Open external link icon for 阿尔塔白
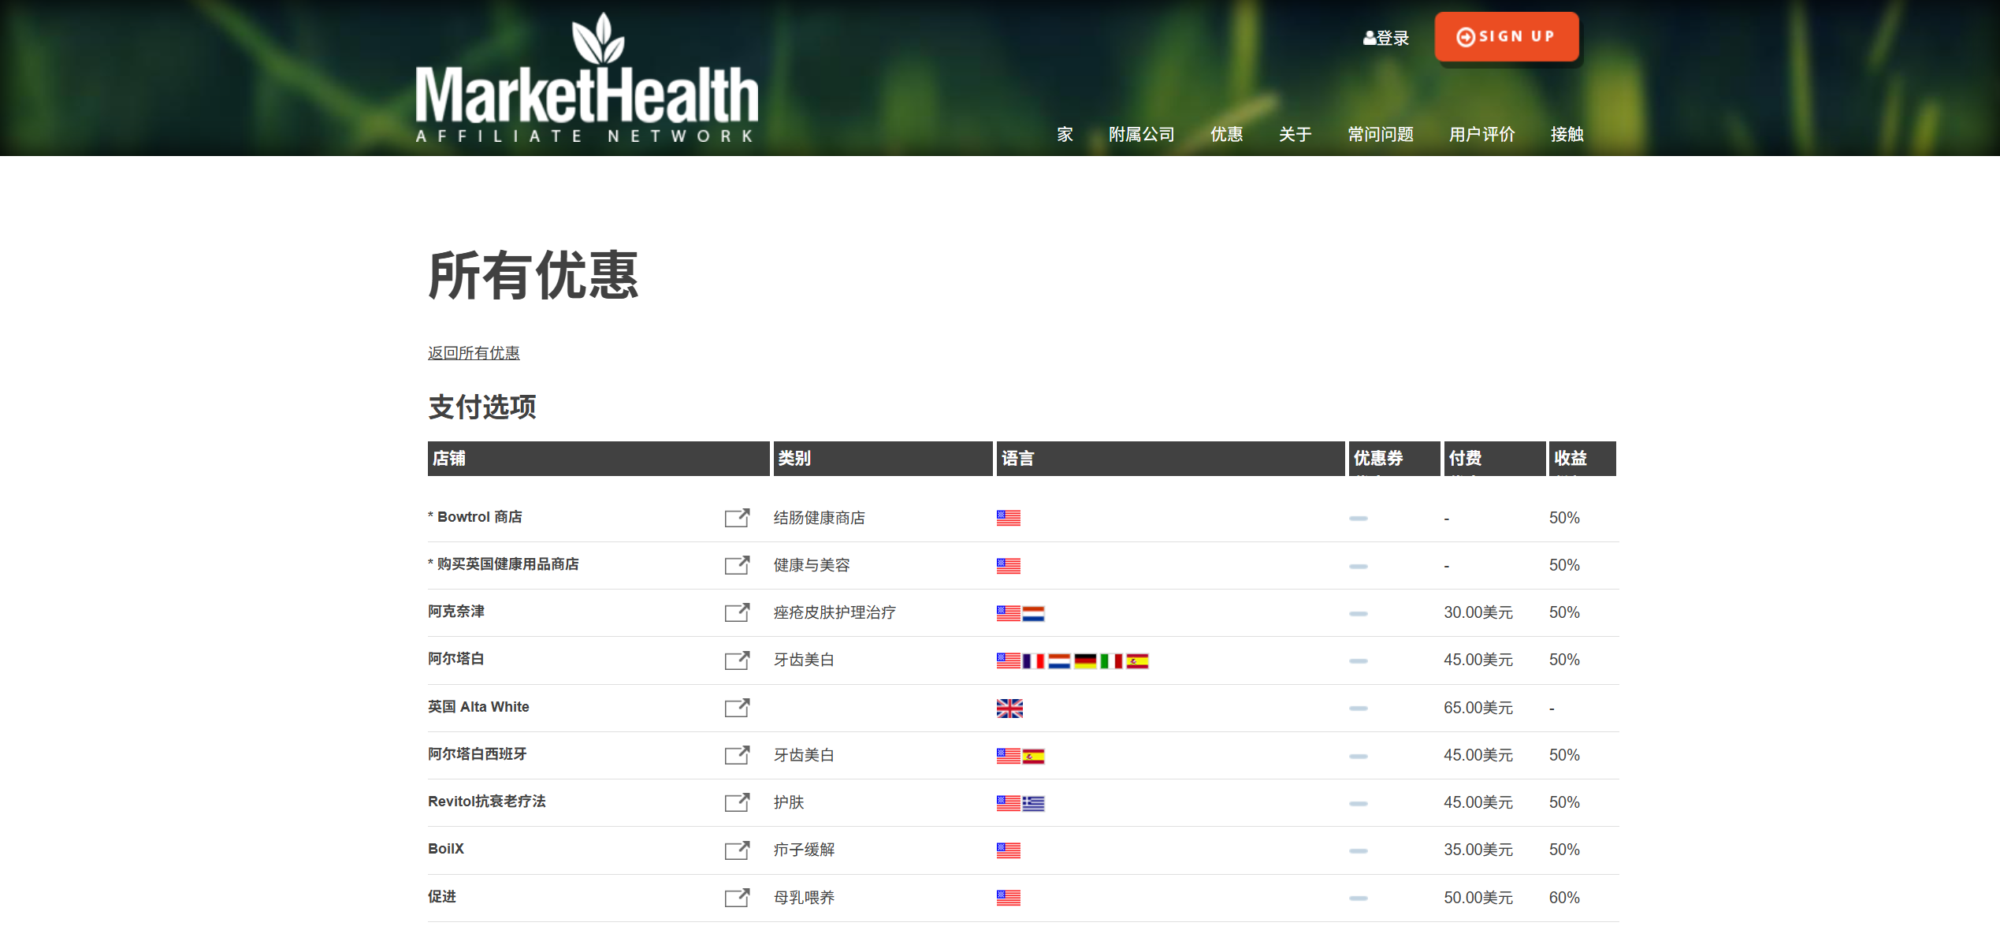 (737, 660)
